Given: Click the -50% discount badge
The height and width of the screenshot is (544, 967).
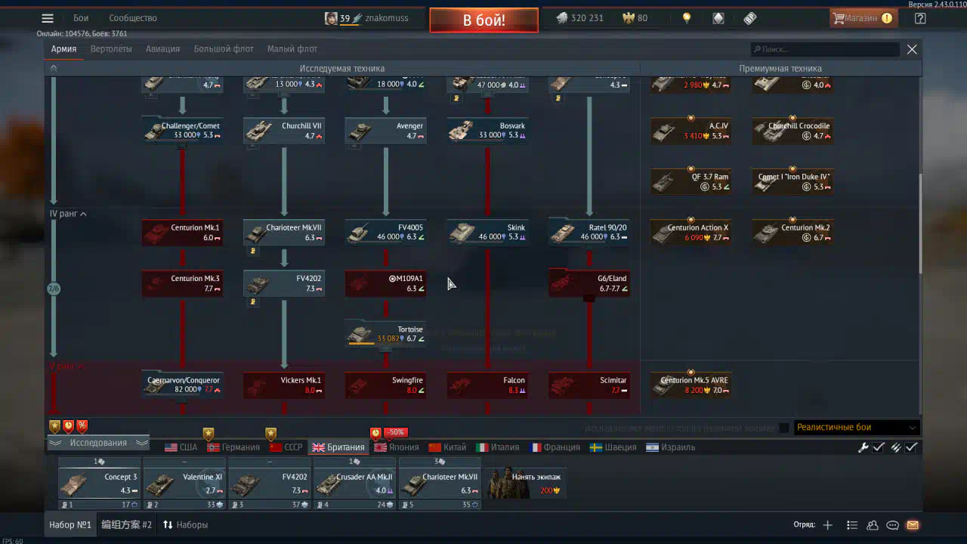Looking at the screenshot, I should tap(396, 432).
